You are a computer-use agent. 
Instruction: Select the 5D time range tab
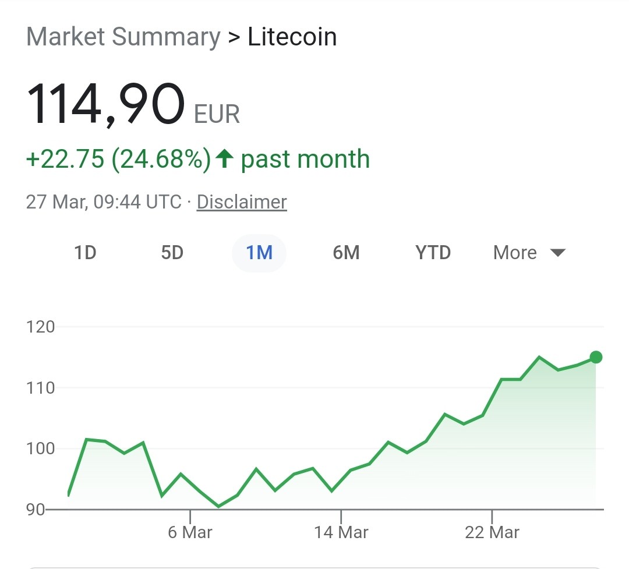172,253
